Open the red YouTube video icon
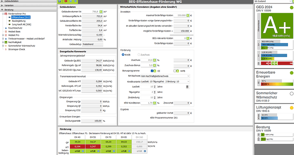Screen dimensions: 294x155 point(66,1)
